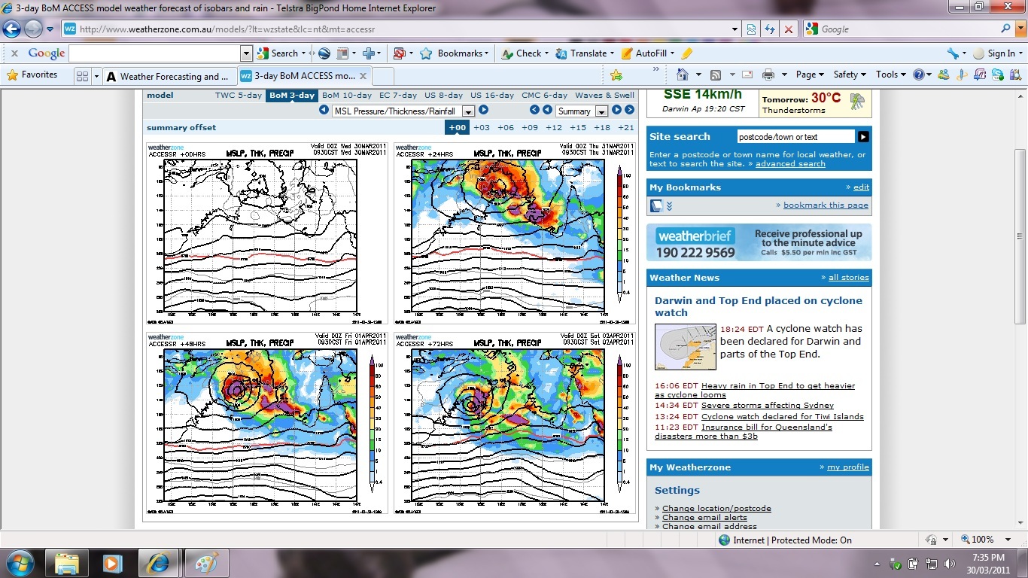Open the Tools menu
The image size is (1028, 578).
pos(891,75)
